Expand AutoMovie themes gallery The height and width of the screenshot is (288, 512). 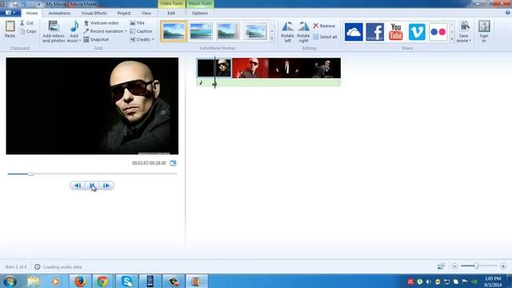pyautogui.click(x=272, y=39)
